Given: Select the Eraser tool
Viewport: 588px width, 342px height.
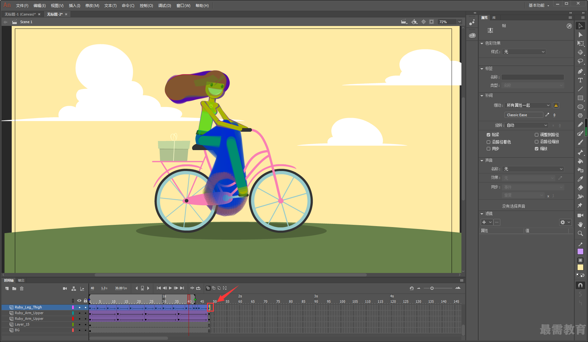Looking at the screenshot, I should click(580, 188).
